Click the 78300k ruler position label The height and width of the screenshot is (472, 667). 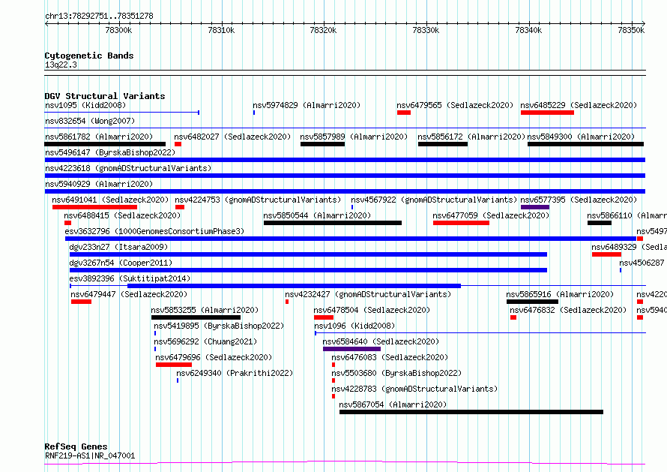(x=118, y=30)
